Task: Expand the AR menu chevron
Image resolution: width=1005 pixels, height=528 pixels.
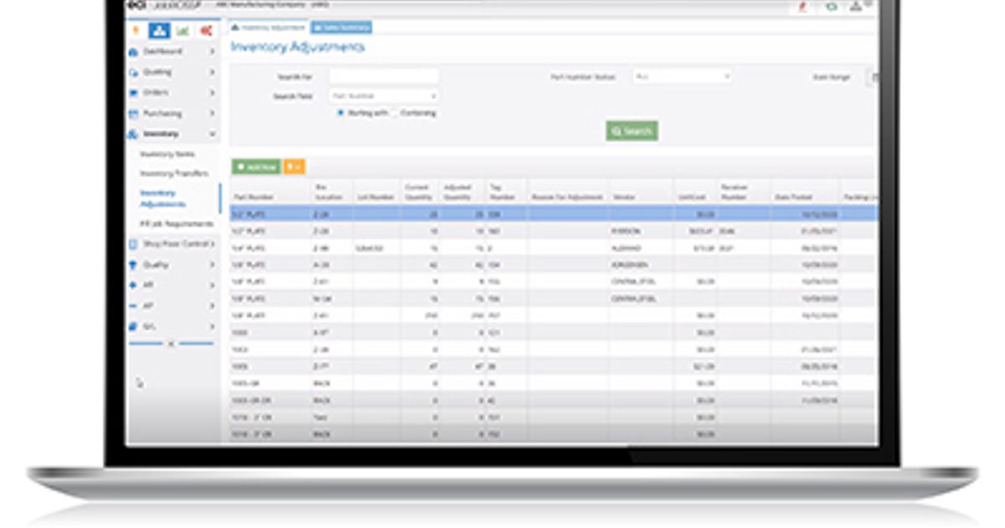Action: coord(212,285)
